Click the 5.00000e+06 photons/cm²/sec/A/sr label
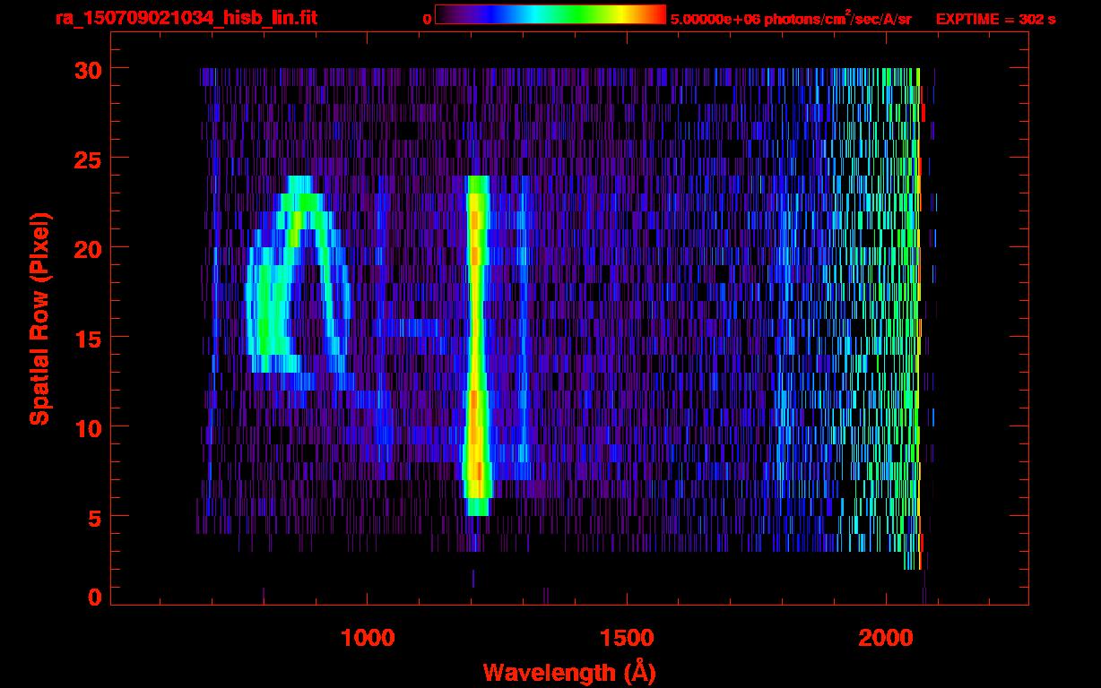The height and width of the screenshot is (688, 1101). (x=790, y=19)
